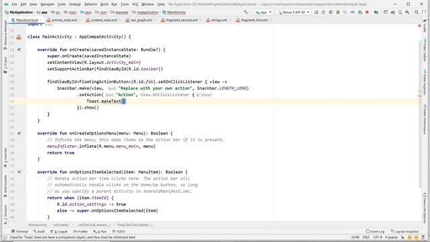430x242 pixels.
Task: Switch to fragment_second.xml tab
Action: tap(181, 20)
